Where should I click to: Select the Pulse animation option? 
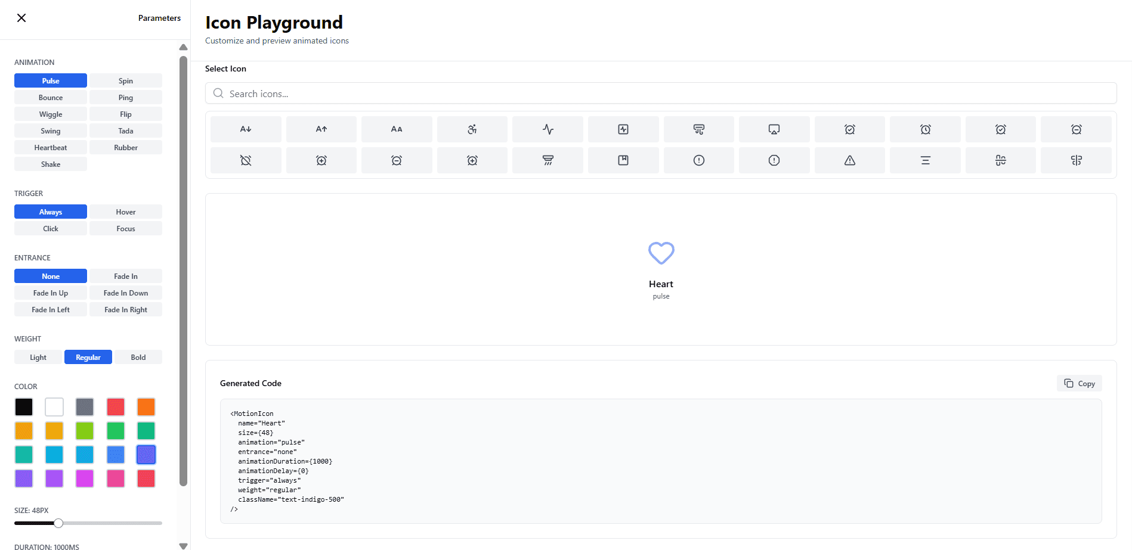coord(51,80)
